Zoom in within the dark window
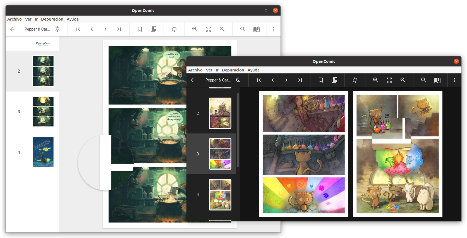 click(403, 80)
